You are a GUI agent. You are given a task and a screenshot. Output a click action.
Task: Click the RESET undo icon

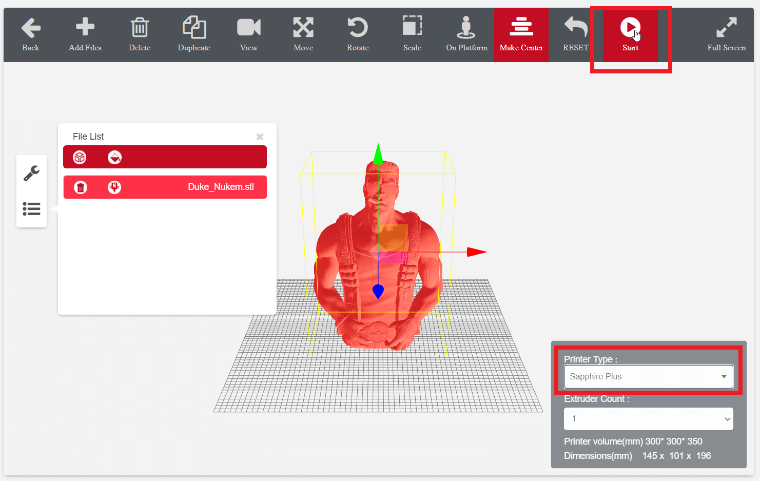[x=576, y=27]
